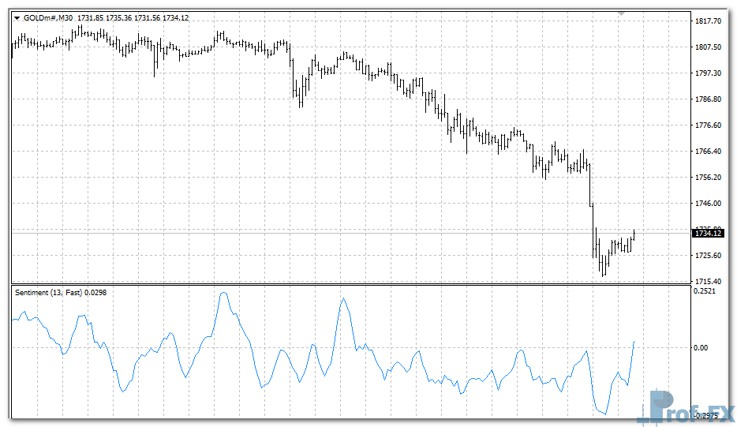
Task: Click the dropdown triangle beside GOLDm#,M30
Action: [x=17, y=18]
